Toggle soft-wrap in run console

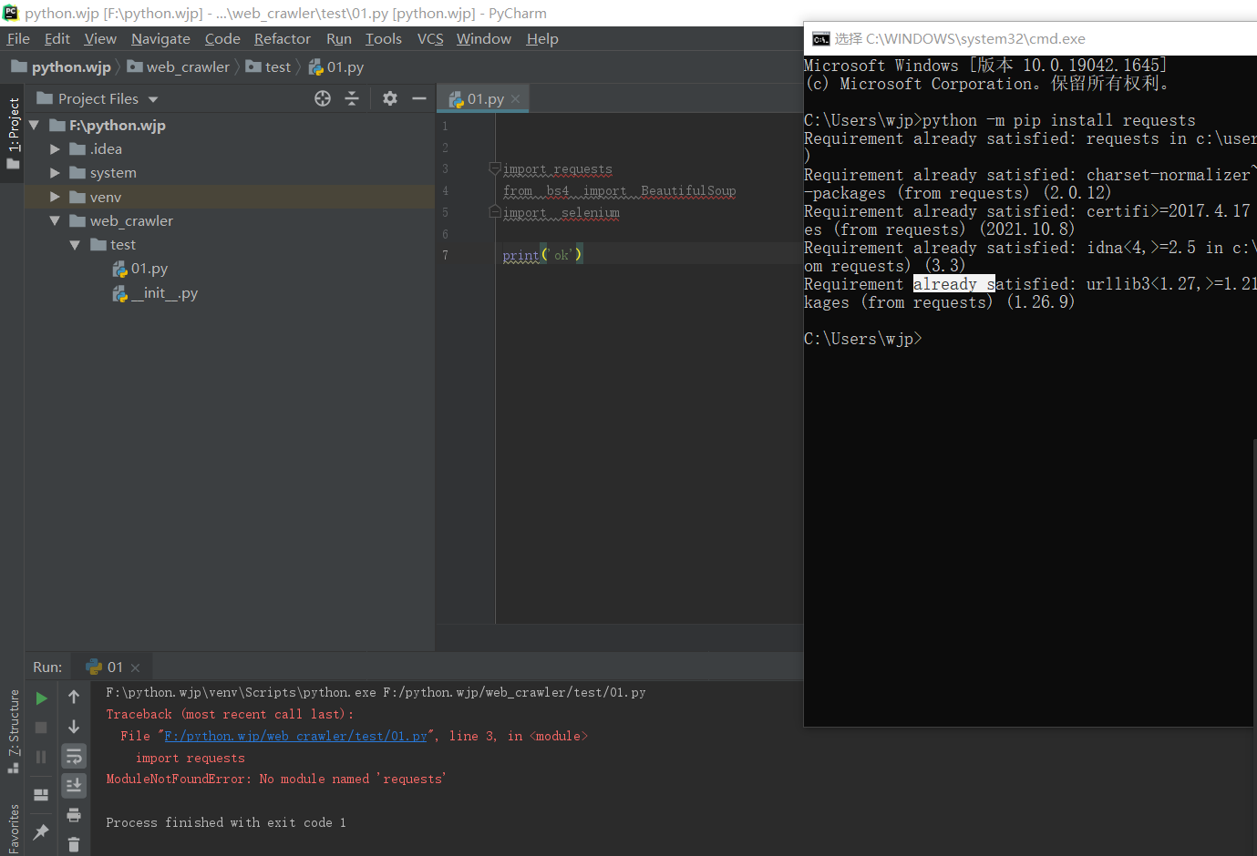click(74, 756)
